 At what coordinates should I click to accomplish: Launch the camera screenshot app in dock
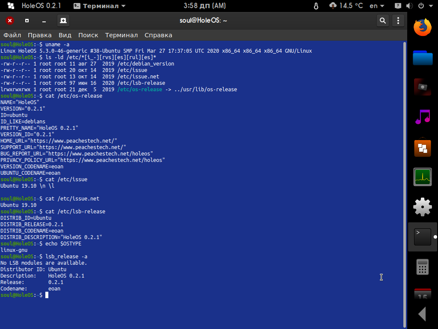(x=422, y=87)
